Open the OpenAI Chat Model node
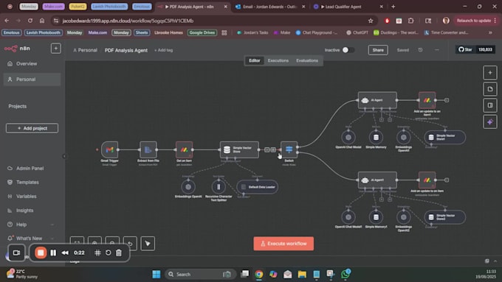Image resolution: width=502 pixels, height=282 pixels. click(x=348, y=138)
